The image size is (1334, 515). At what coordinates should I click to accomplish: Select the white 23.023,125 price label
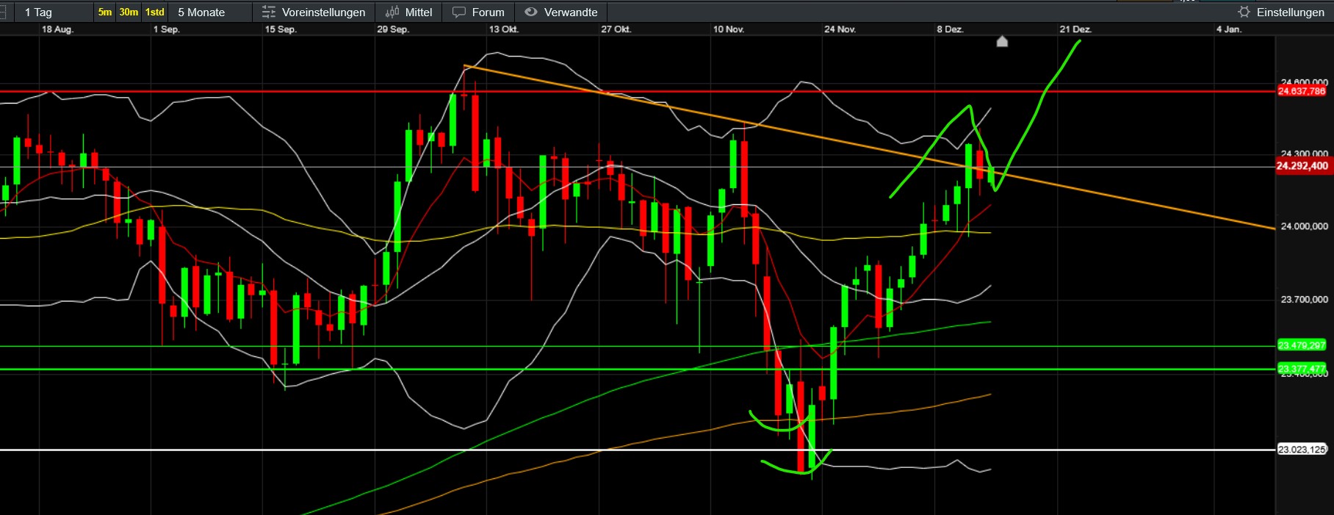1302,449
